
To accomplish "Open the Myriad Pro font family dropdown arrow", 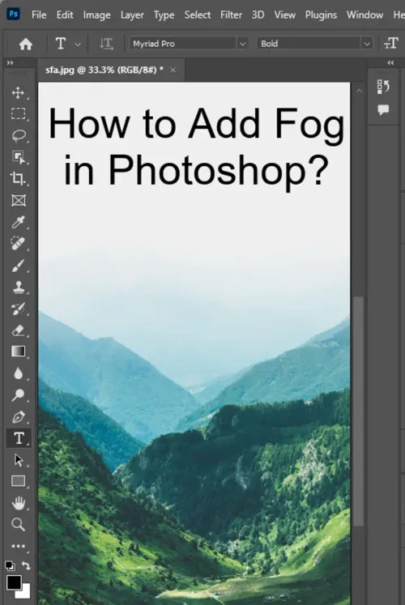I will pos(243,44).
